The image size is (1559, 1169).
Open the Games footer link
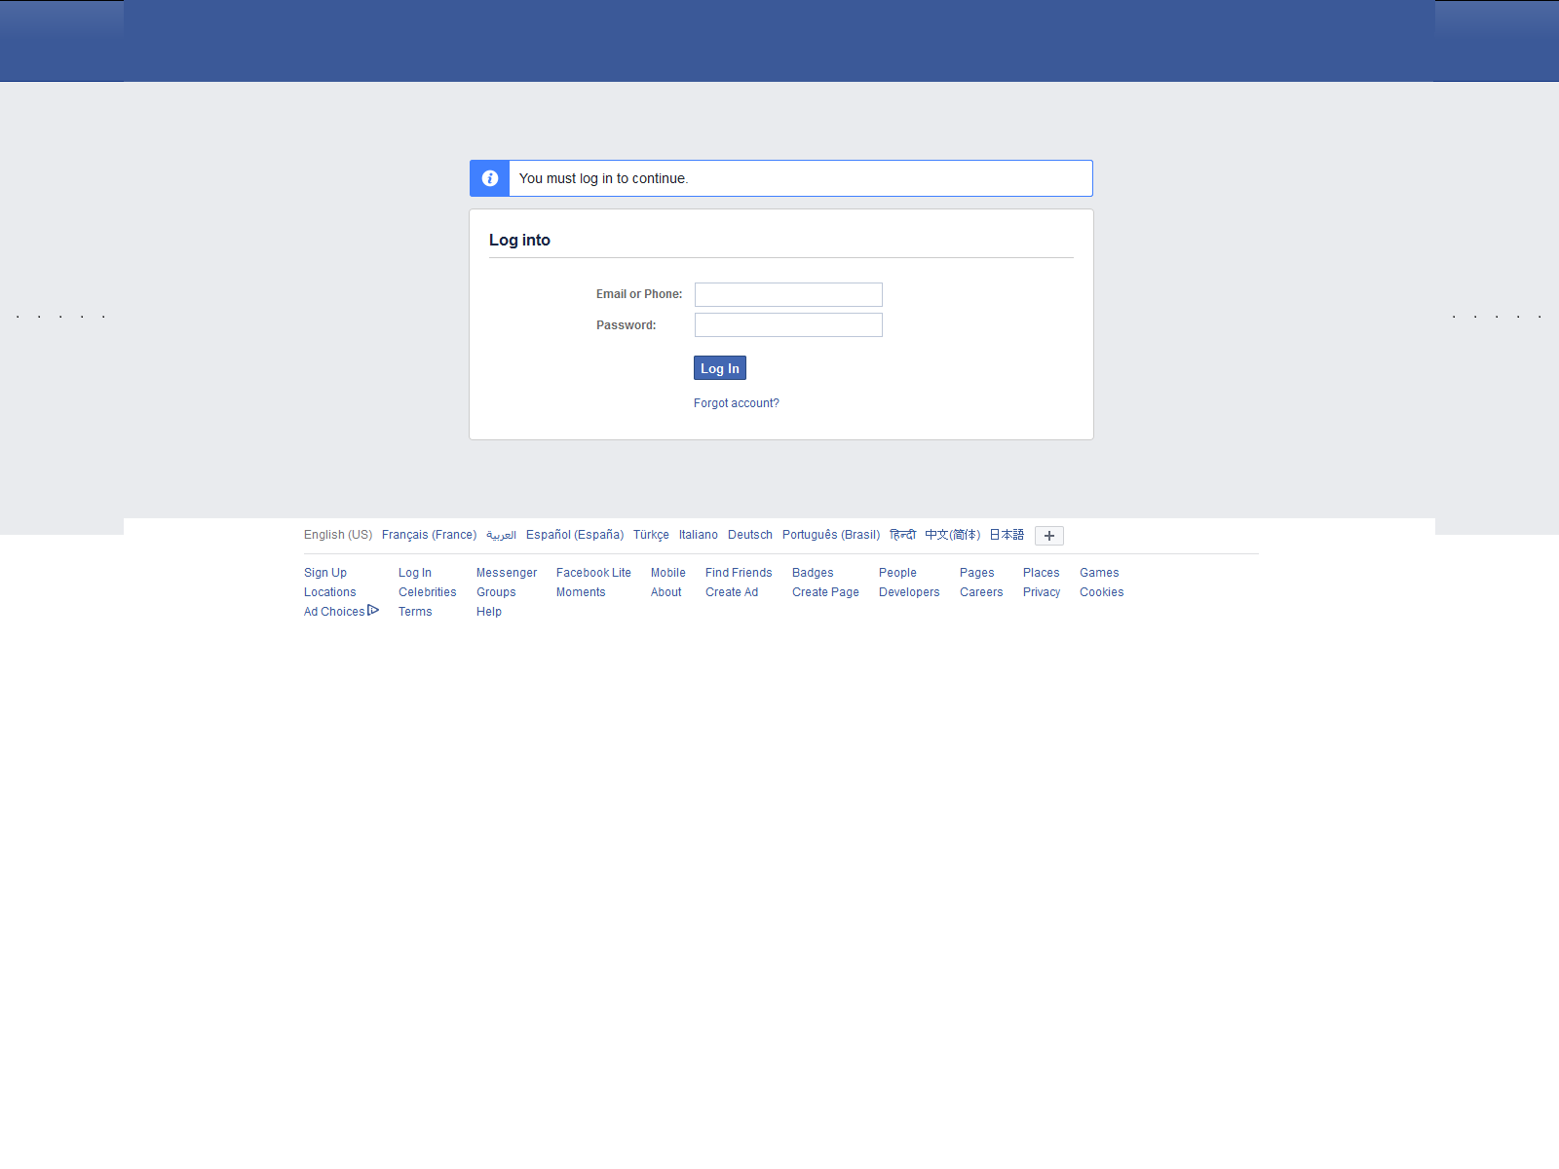(1099, 573)
